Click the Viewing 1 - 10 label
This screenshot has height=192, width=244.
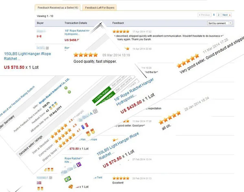(45, 16)
